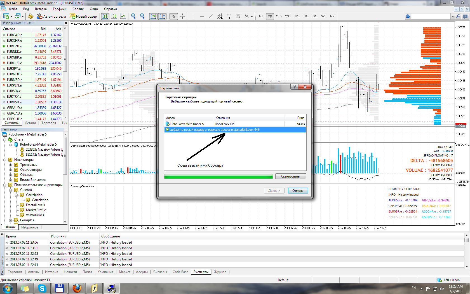Cancel the Открыть счет dialog with Отмена
Image resolution: width=470 pixels, height=294 pixels.
tap(298, 191)
